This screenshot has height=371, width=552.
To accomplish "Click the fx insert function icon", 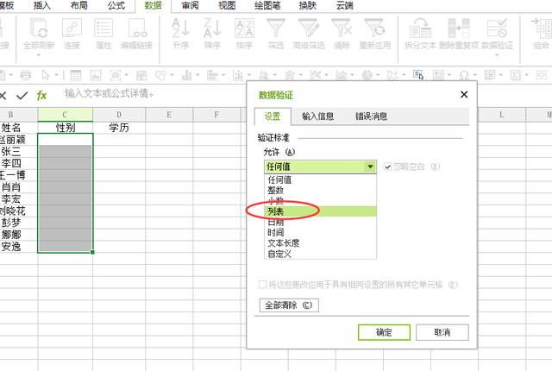I will coord(41,95).
